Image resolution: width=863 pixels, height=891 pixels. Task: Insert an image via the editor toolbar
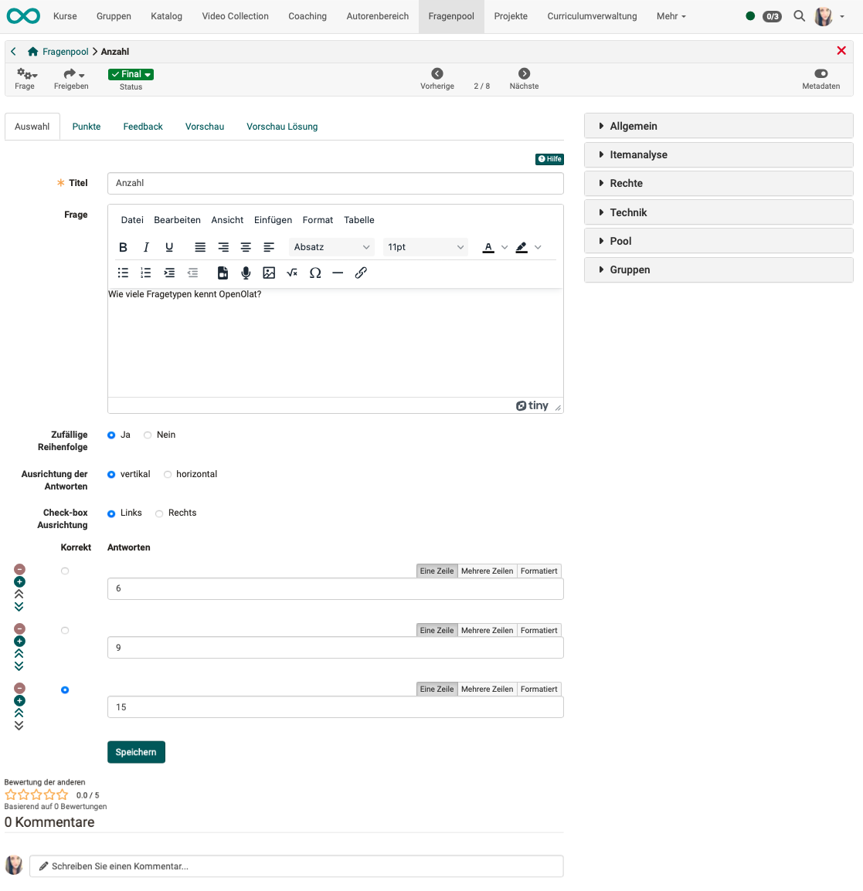pyautogui.click(x=269, y=273)
